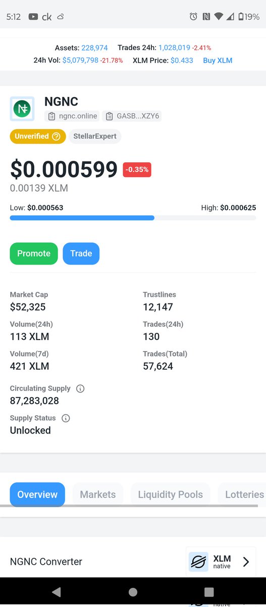This screenshot has width=266, height=607.
Task: Tap Android recent apps button
Action: 209,592
